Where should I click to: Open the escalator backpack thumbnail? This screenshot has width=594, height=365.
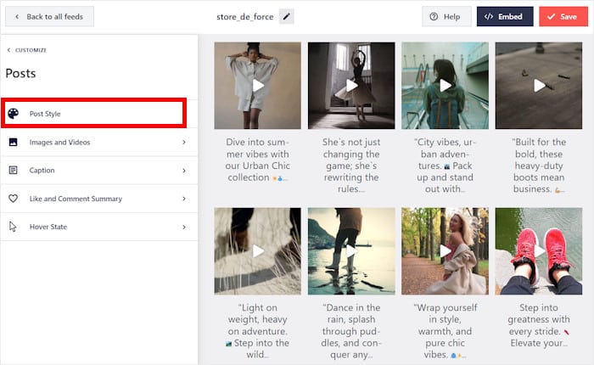(445, 86)
